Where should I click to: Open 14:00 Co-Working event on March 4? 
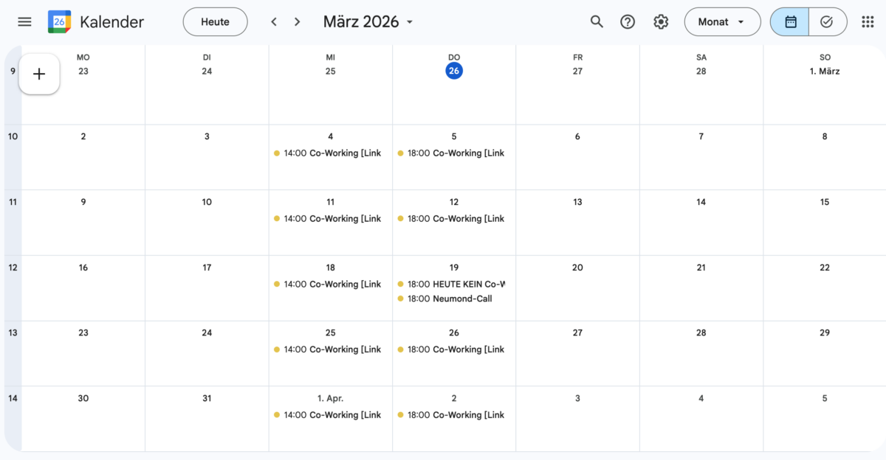[329, 153]
